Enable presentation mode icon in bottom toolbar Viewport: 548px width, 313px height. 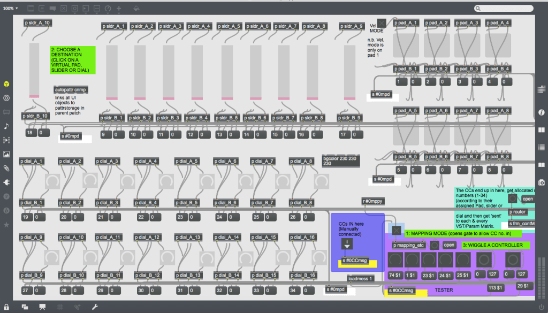[42, 307]
